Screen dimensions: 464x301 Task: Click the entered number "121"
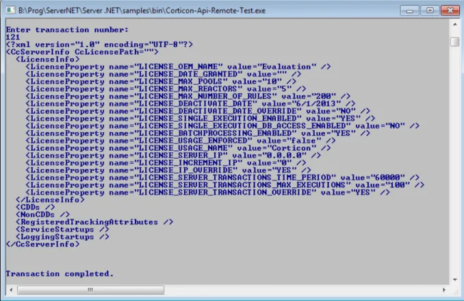pyautogui.click(x=13, y=37)
